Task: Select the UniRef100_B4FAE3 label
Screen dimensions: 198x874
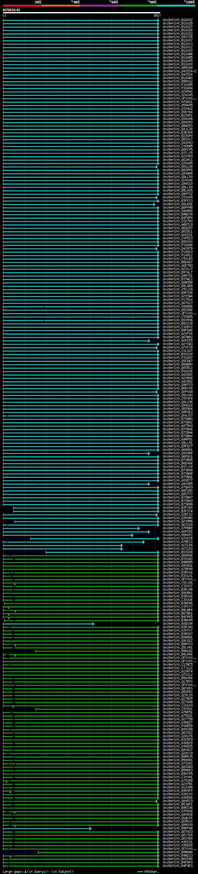Action: tap(178, 866)
